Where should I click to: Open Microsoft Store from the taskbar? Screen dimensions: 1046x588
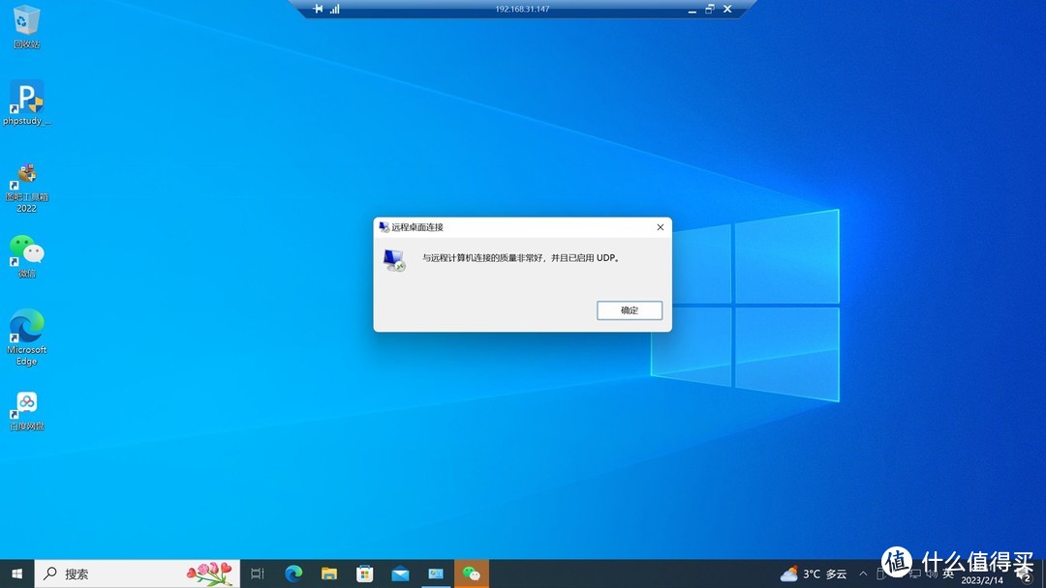(365, 573)
